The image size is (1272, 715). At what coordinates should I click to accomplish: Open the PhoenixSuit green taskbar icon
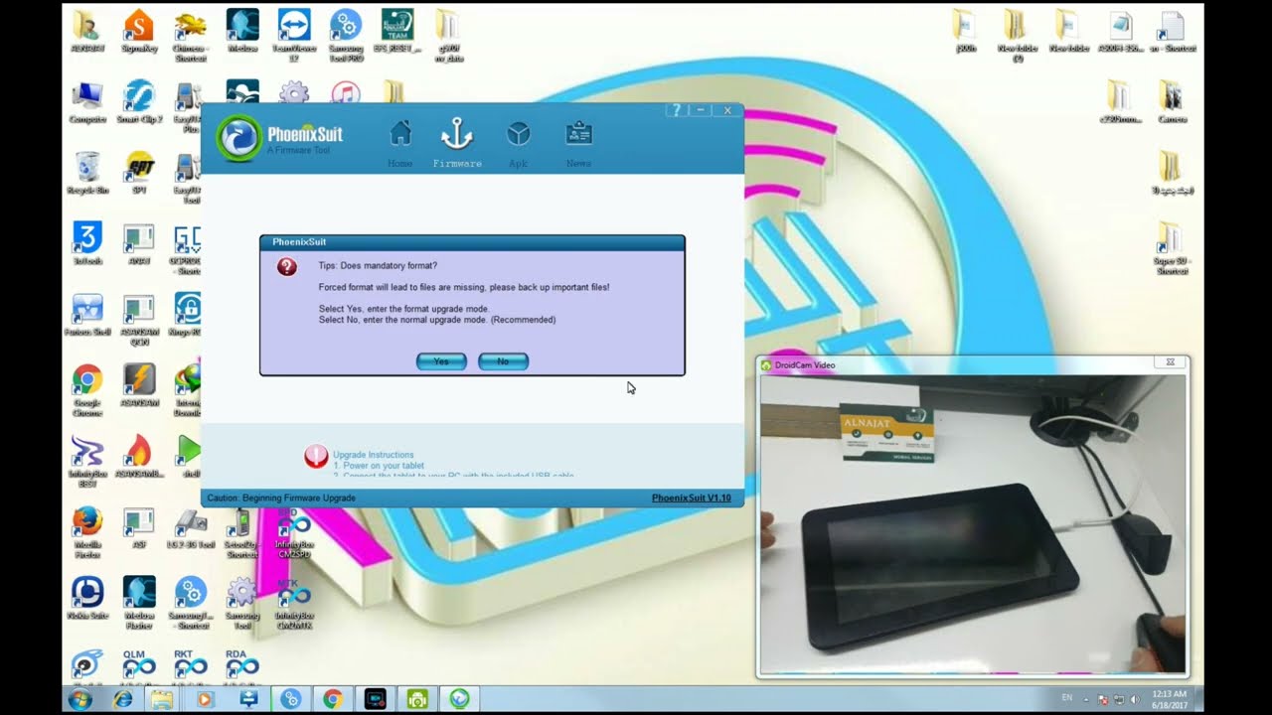[460, 699]
